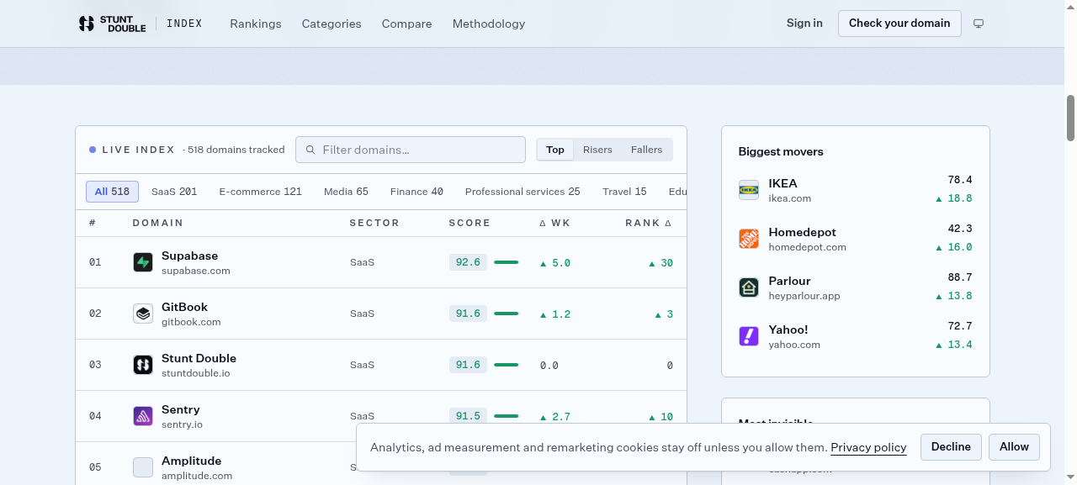Click stuntdouble.io domain text
Screen dimensions: 1077x485
195,373
